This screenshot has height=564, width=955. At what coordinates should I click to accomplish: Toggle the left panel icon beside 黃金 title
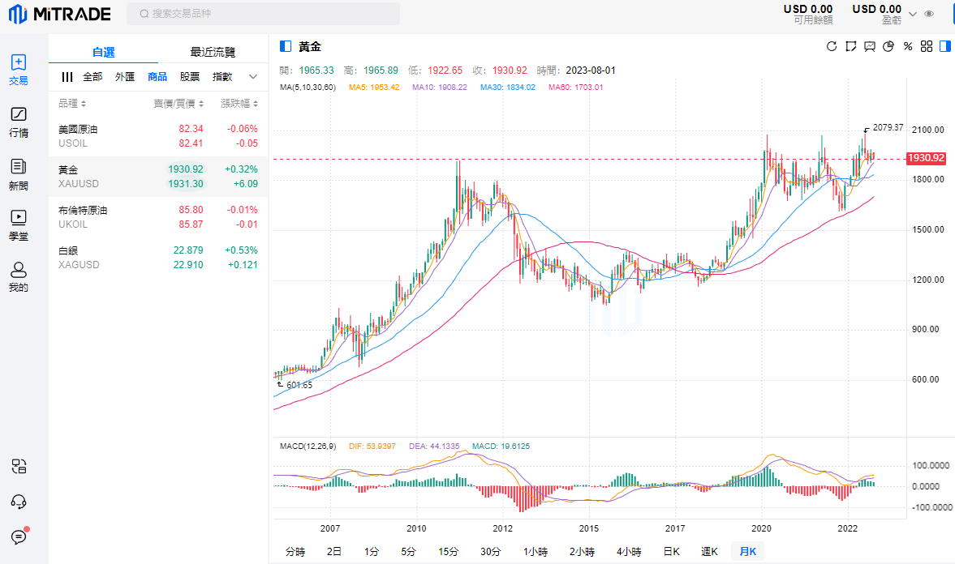(286, 46)
